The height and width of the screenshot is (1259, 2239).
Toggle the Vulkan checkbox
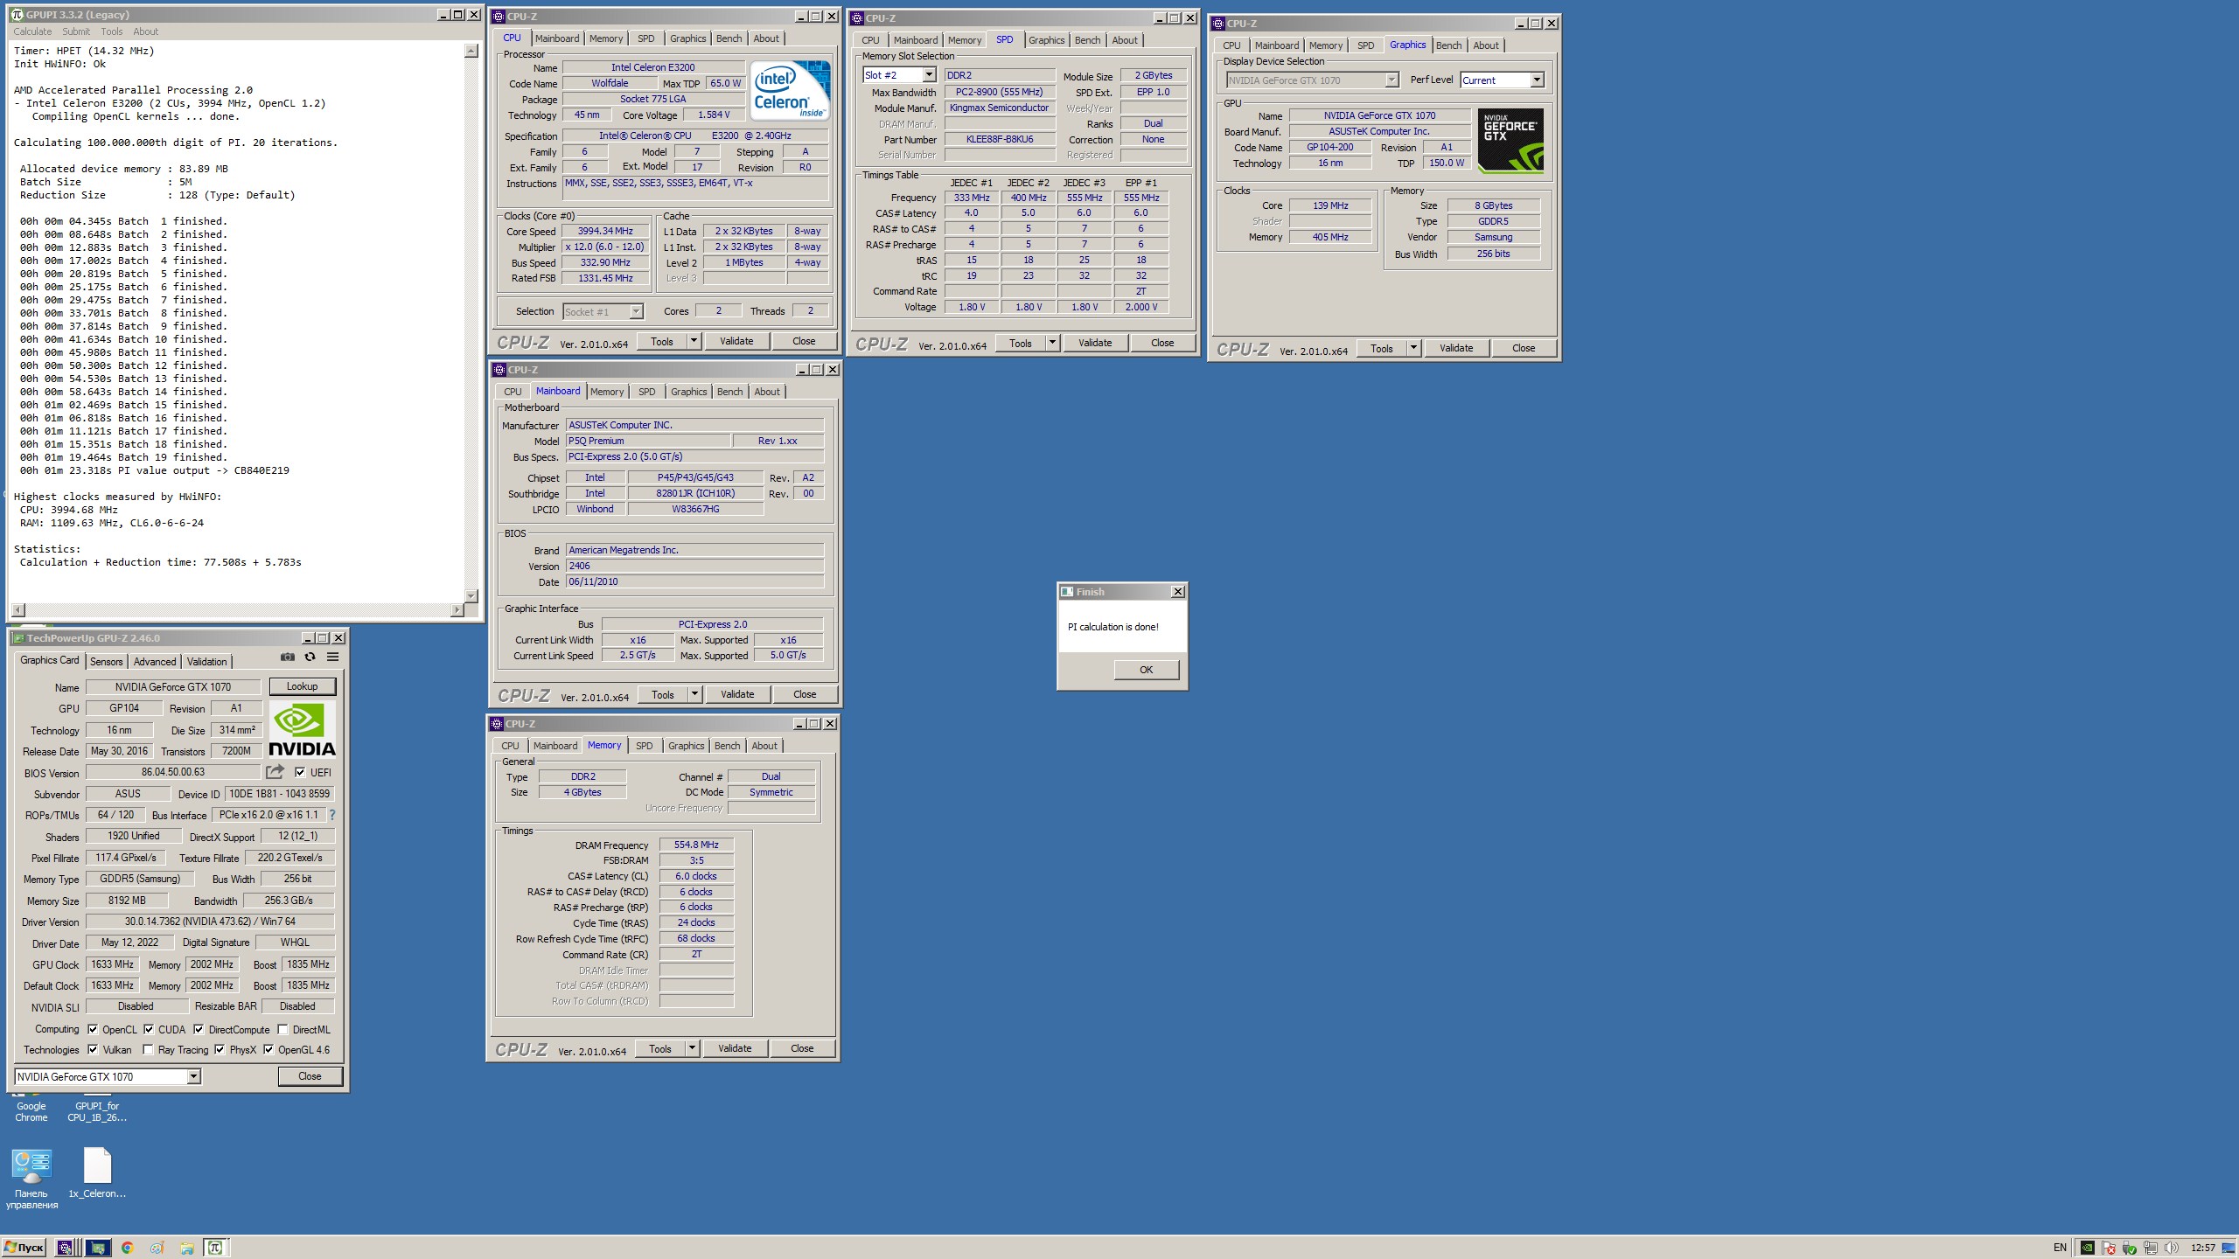tap(93, 1049)
